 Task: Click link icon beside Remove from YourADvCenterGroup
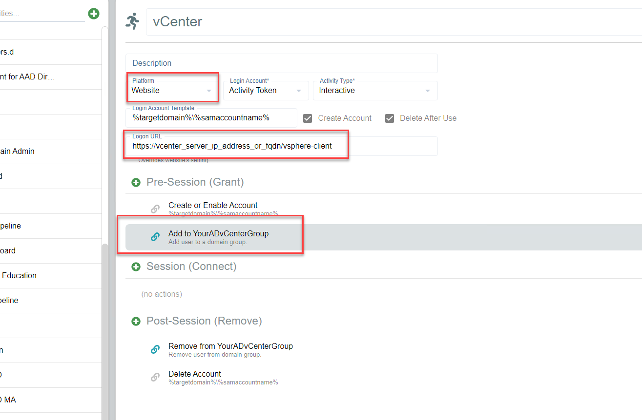pos(155,349)
